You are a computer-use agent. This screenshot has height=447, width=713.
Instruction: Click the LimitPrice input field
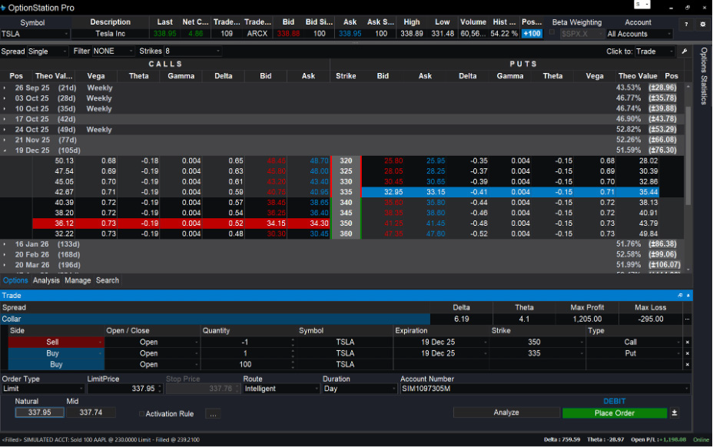[121, 389]
